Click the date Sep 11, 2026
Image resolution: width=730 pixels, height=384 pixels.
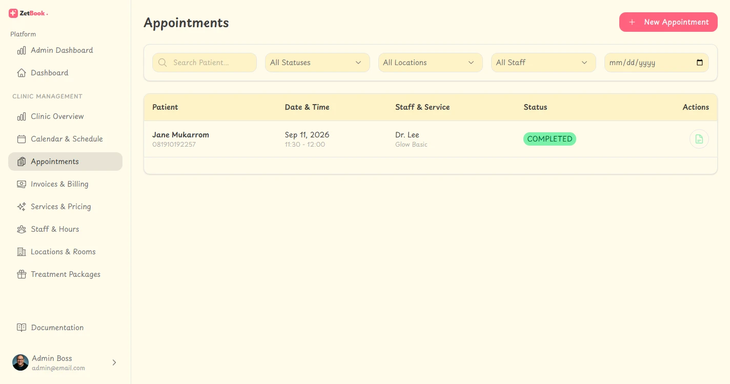click(x=307, y=135)
